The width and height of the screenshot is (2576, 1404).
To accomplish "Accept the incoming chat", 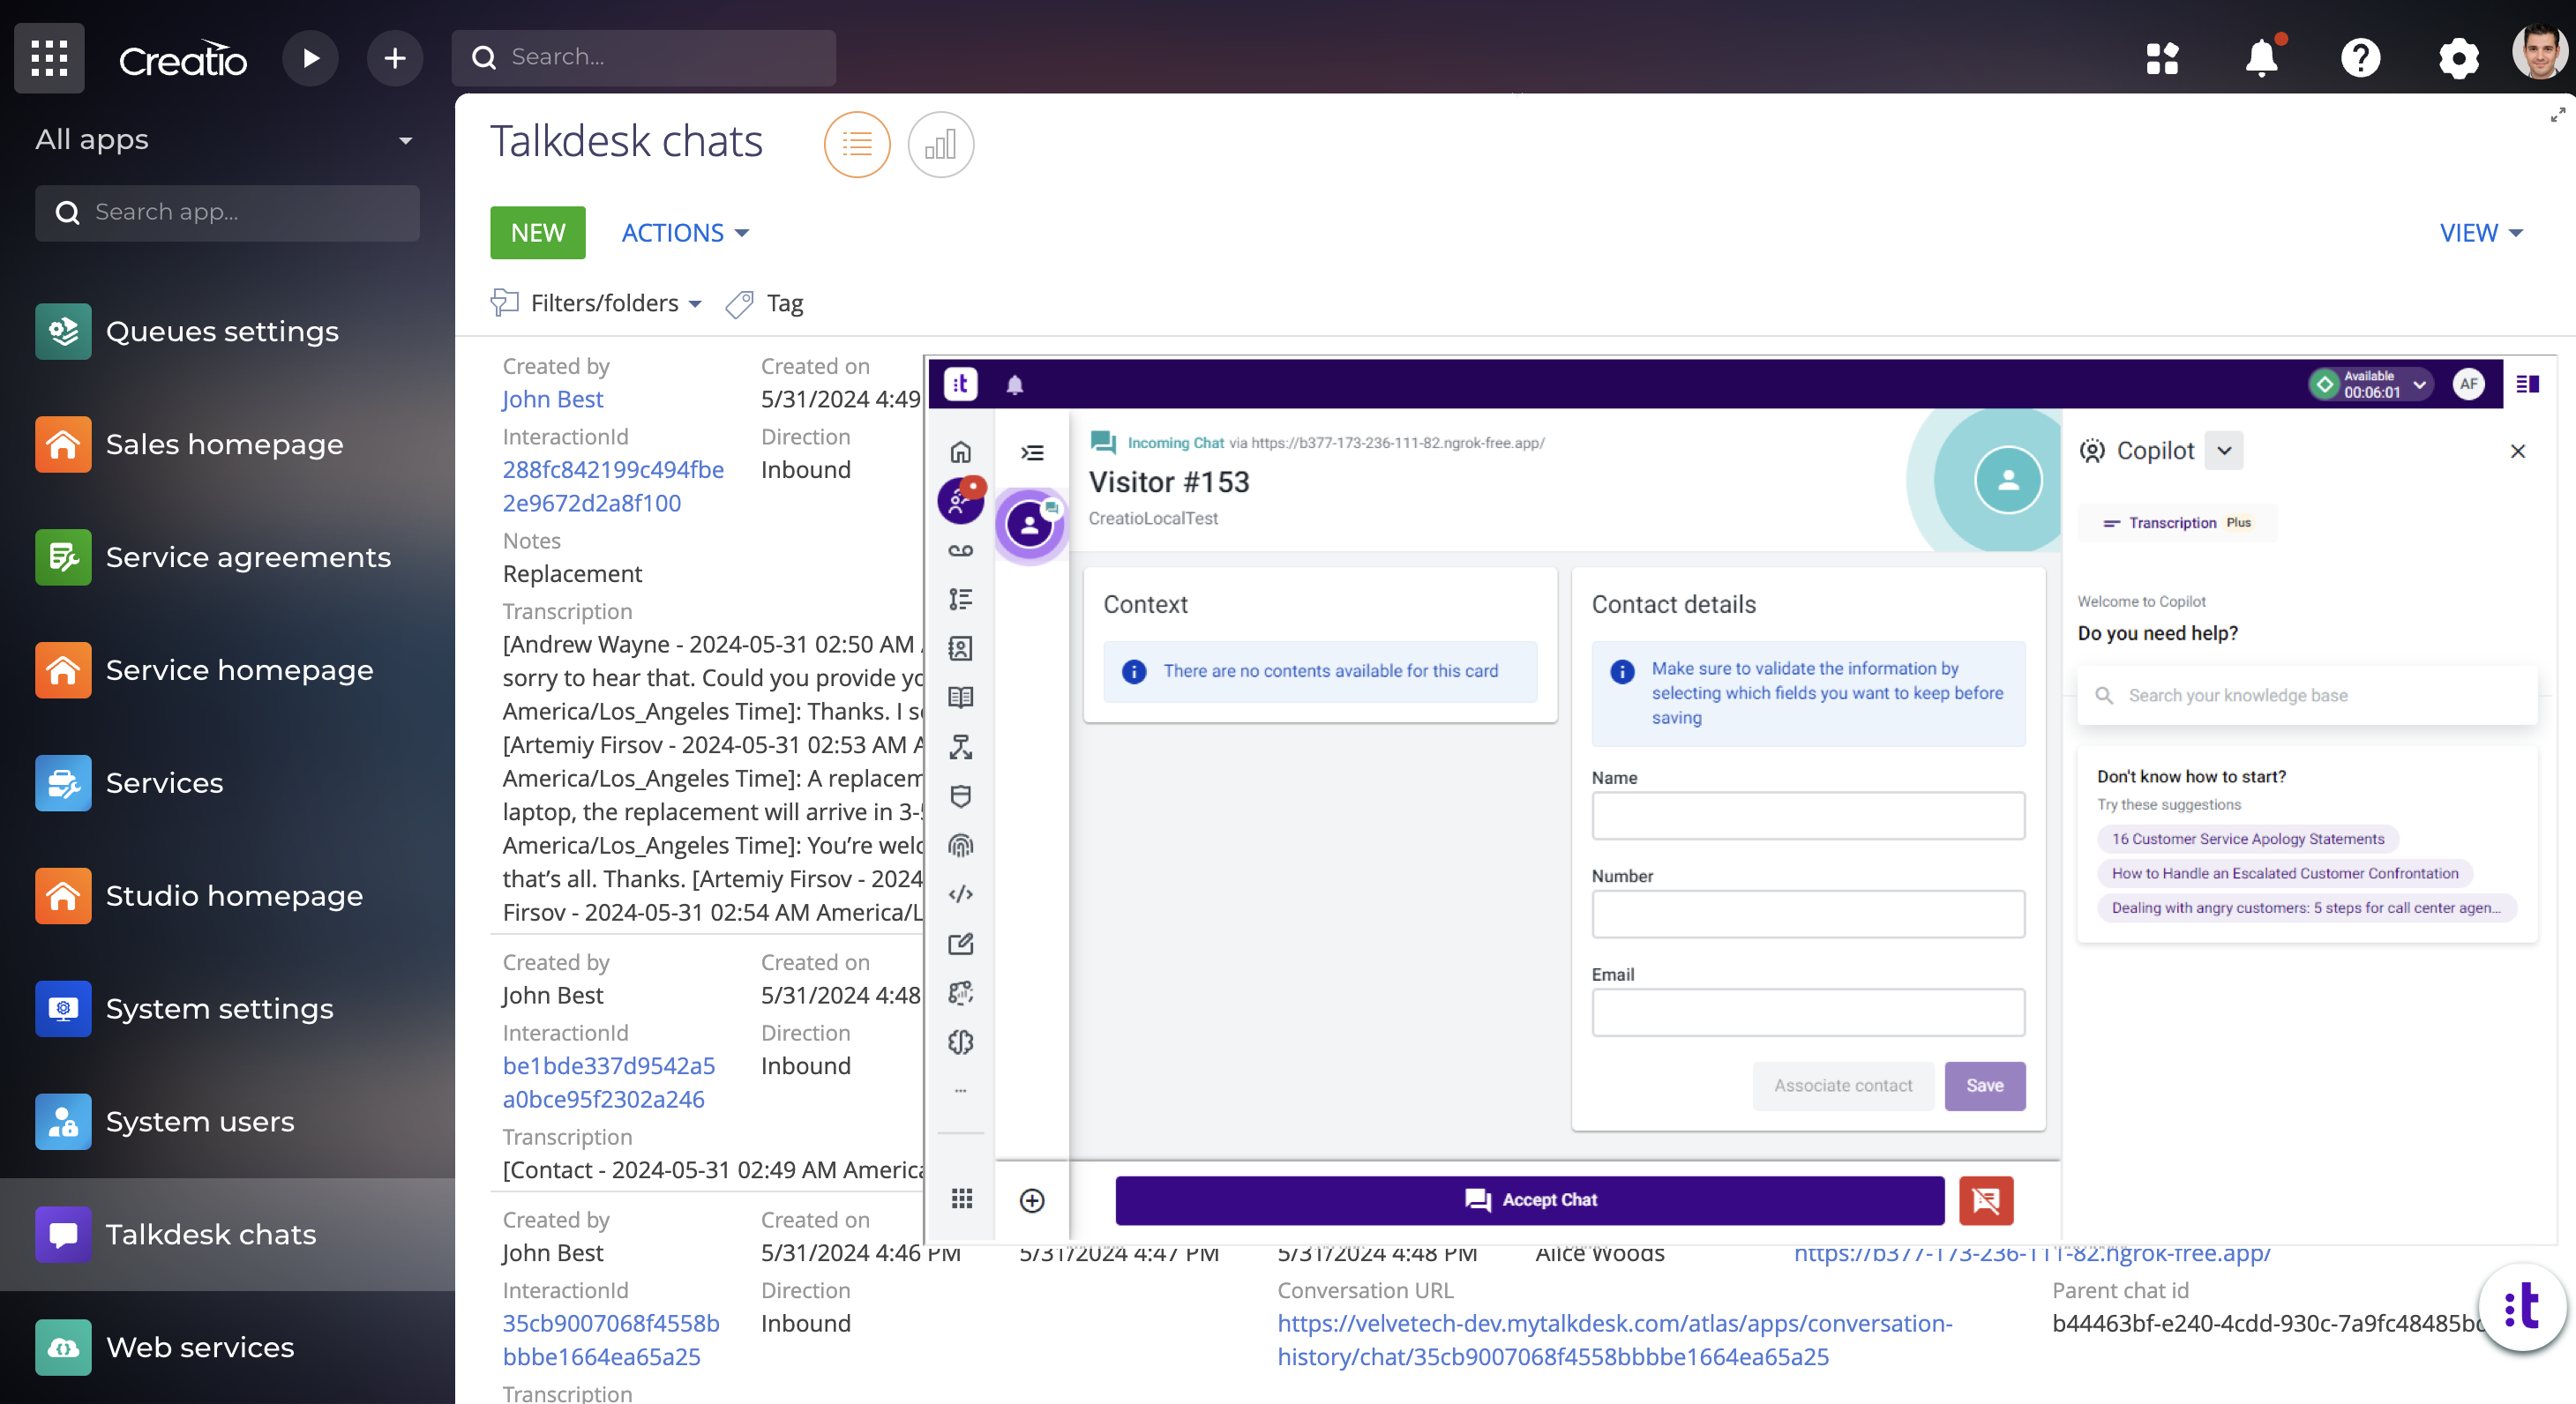I will click(1529, 1200).
